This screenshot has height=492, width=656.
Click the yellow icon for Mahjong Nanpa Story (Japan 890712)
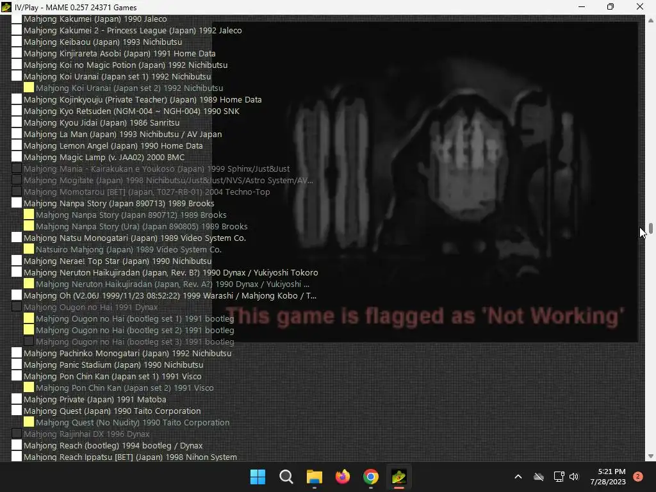pos(29,214)
